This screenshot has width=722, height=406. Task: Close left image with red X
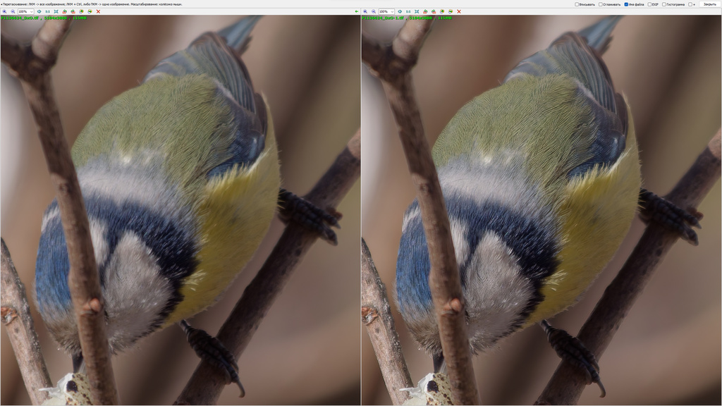click(98, 11)
